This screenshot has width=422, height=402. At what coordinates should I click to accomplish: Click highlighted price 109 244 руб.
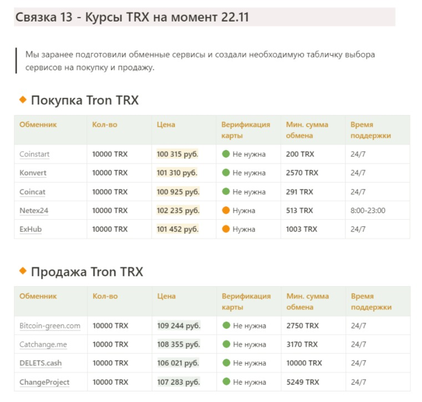click(x=179, y=326)
